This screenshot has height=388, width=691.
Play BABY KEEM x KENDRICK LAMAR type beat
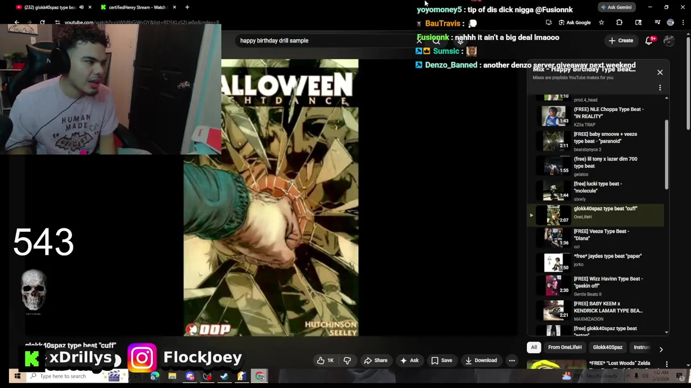[597, 310]
